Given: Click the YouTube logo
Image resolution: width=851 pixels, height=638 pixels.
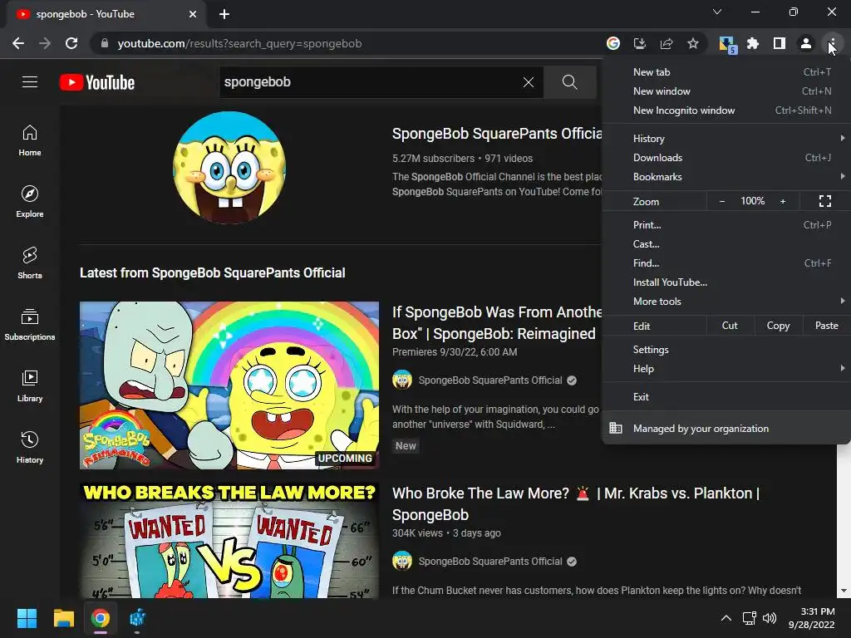Looking at the screenshot, I should coord(97,82).
